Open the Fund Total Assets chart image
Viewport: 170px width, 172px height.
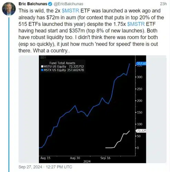pos(92,109)
